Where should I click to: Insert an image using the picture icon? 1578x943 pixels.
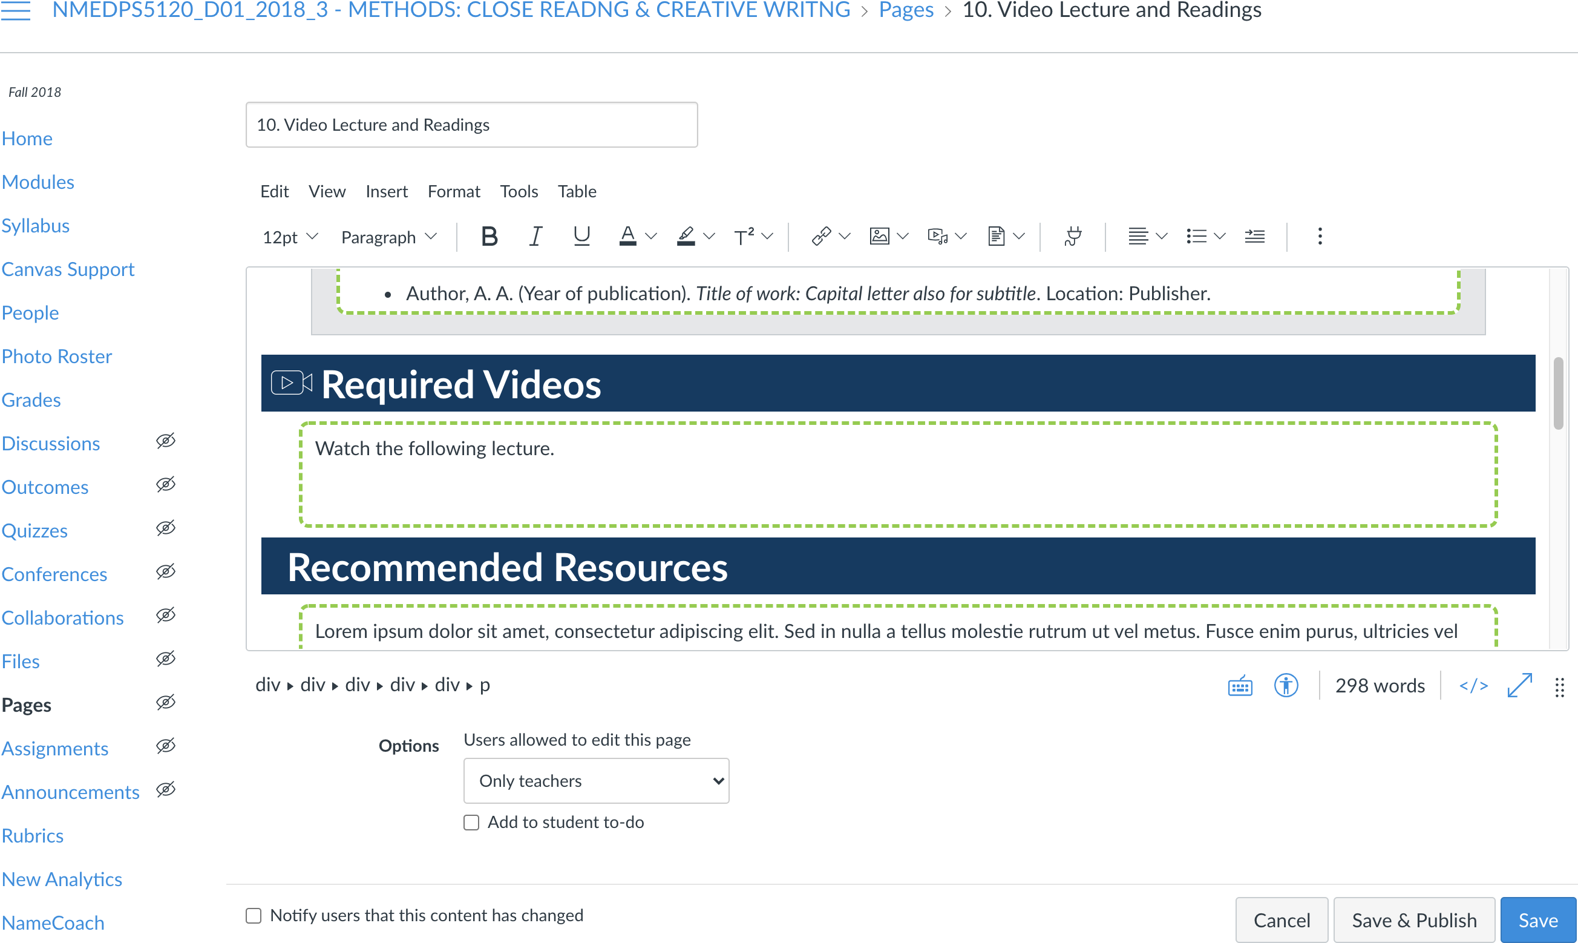[x=879, y=237]
